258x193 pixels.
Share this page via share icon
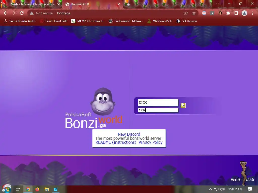tap(186, 13)
